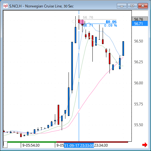Click the chart application icon in title bar
The width and height of the screenshot is (151, 151).
pos(6,6)
